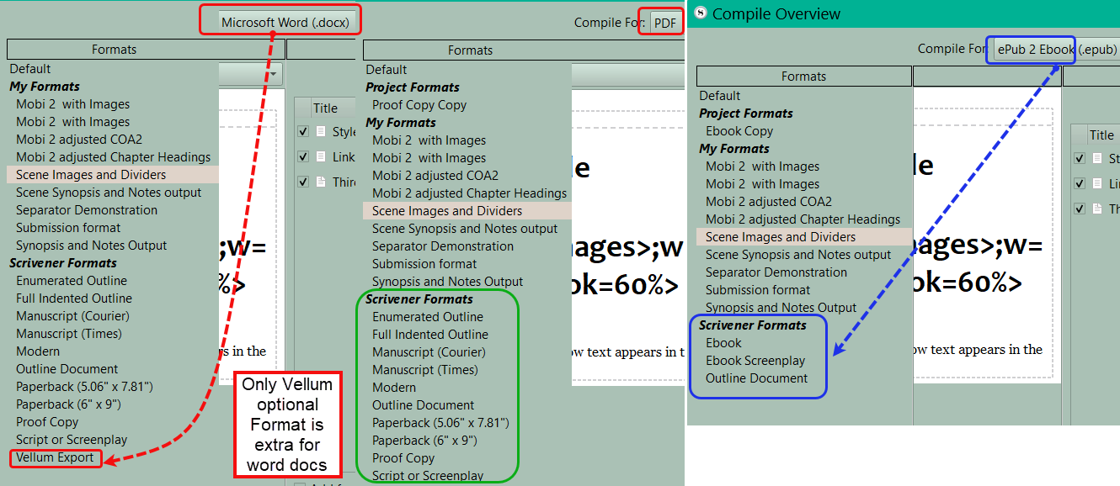Click the Formats header in the ePub panel
This screenshot has height=486, width=1120.
pos(803,77)
